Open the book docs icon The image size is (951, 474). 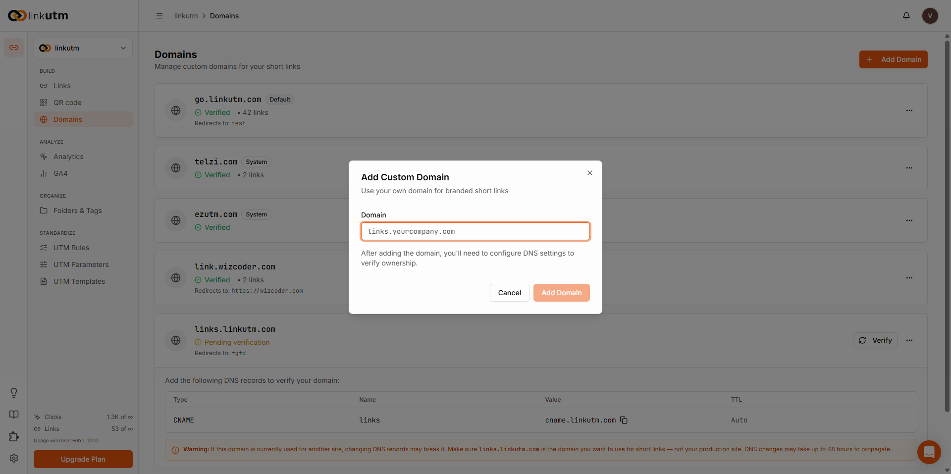coord(14,415)
